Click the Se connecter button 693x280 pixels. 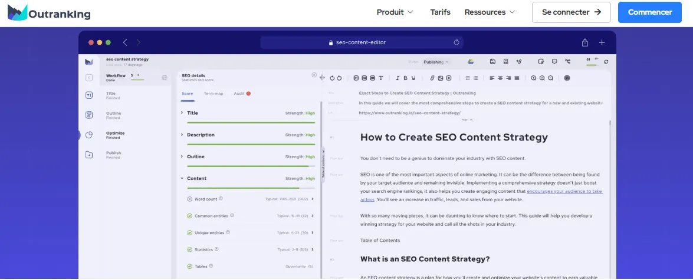tap(571, 12)
